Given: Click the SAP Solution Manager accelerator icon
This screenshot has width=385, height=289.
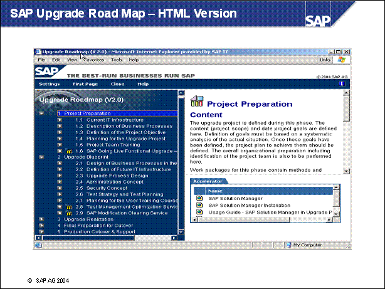Looking at the screenshot, I should click(x=199, y=198).
